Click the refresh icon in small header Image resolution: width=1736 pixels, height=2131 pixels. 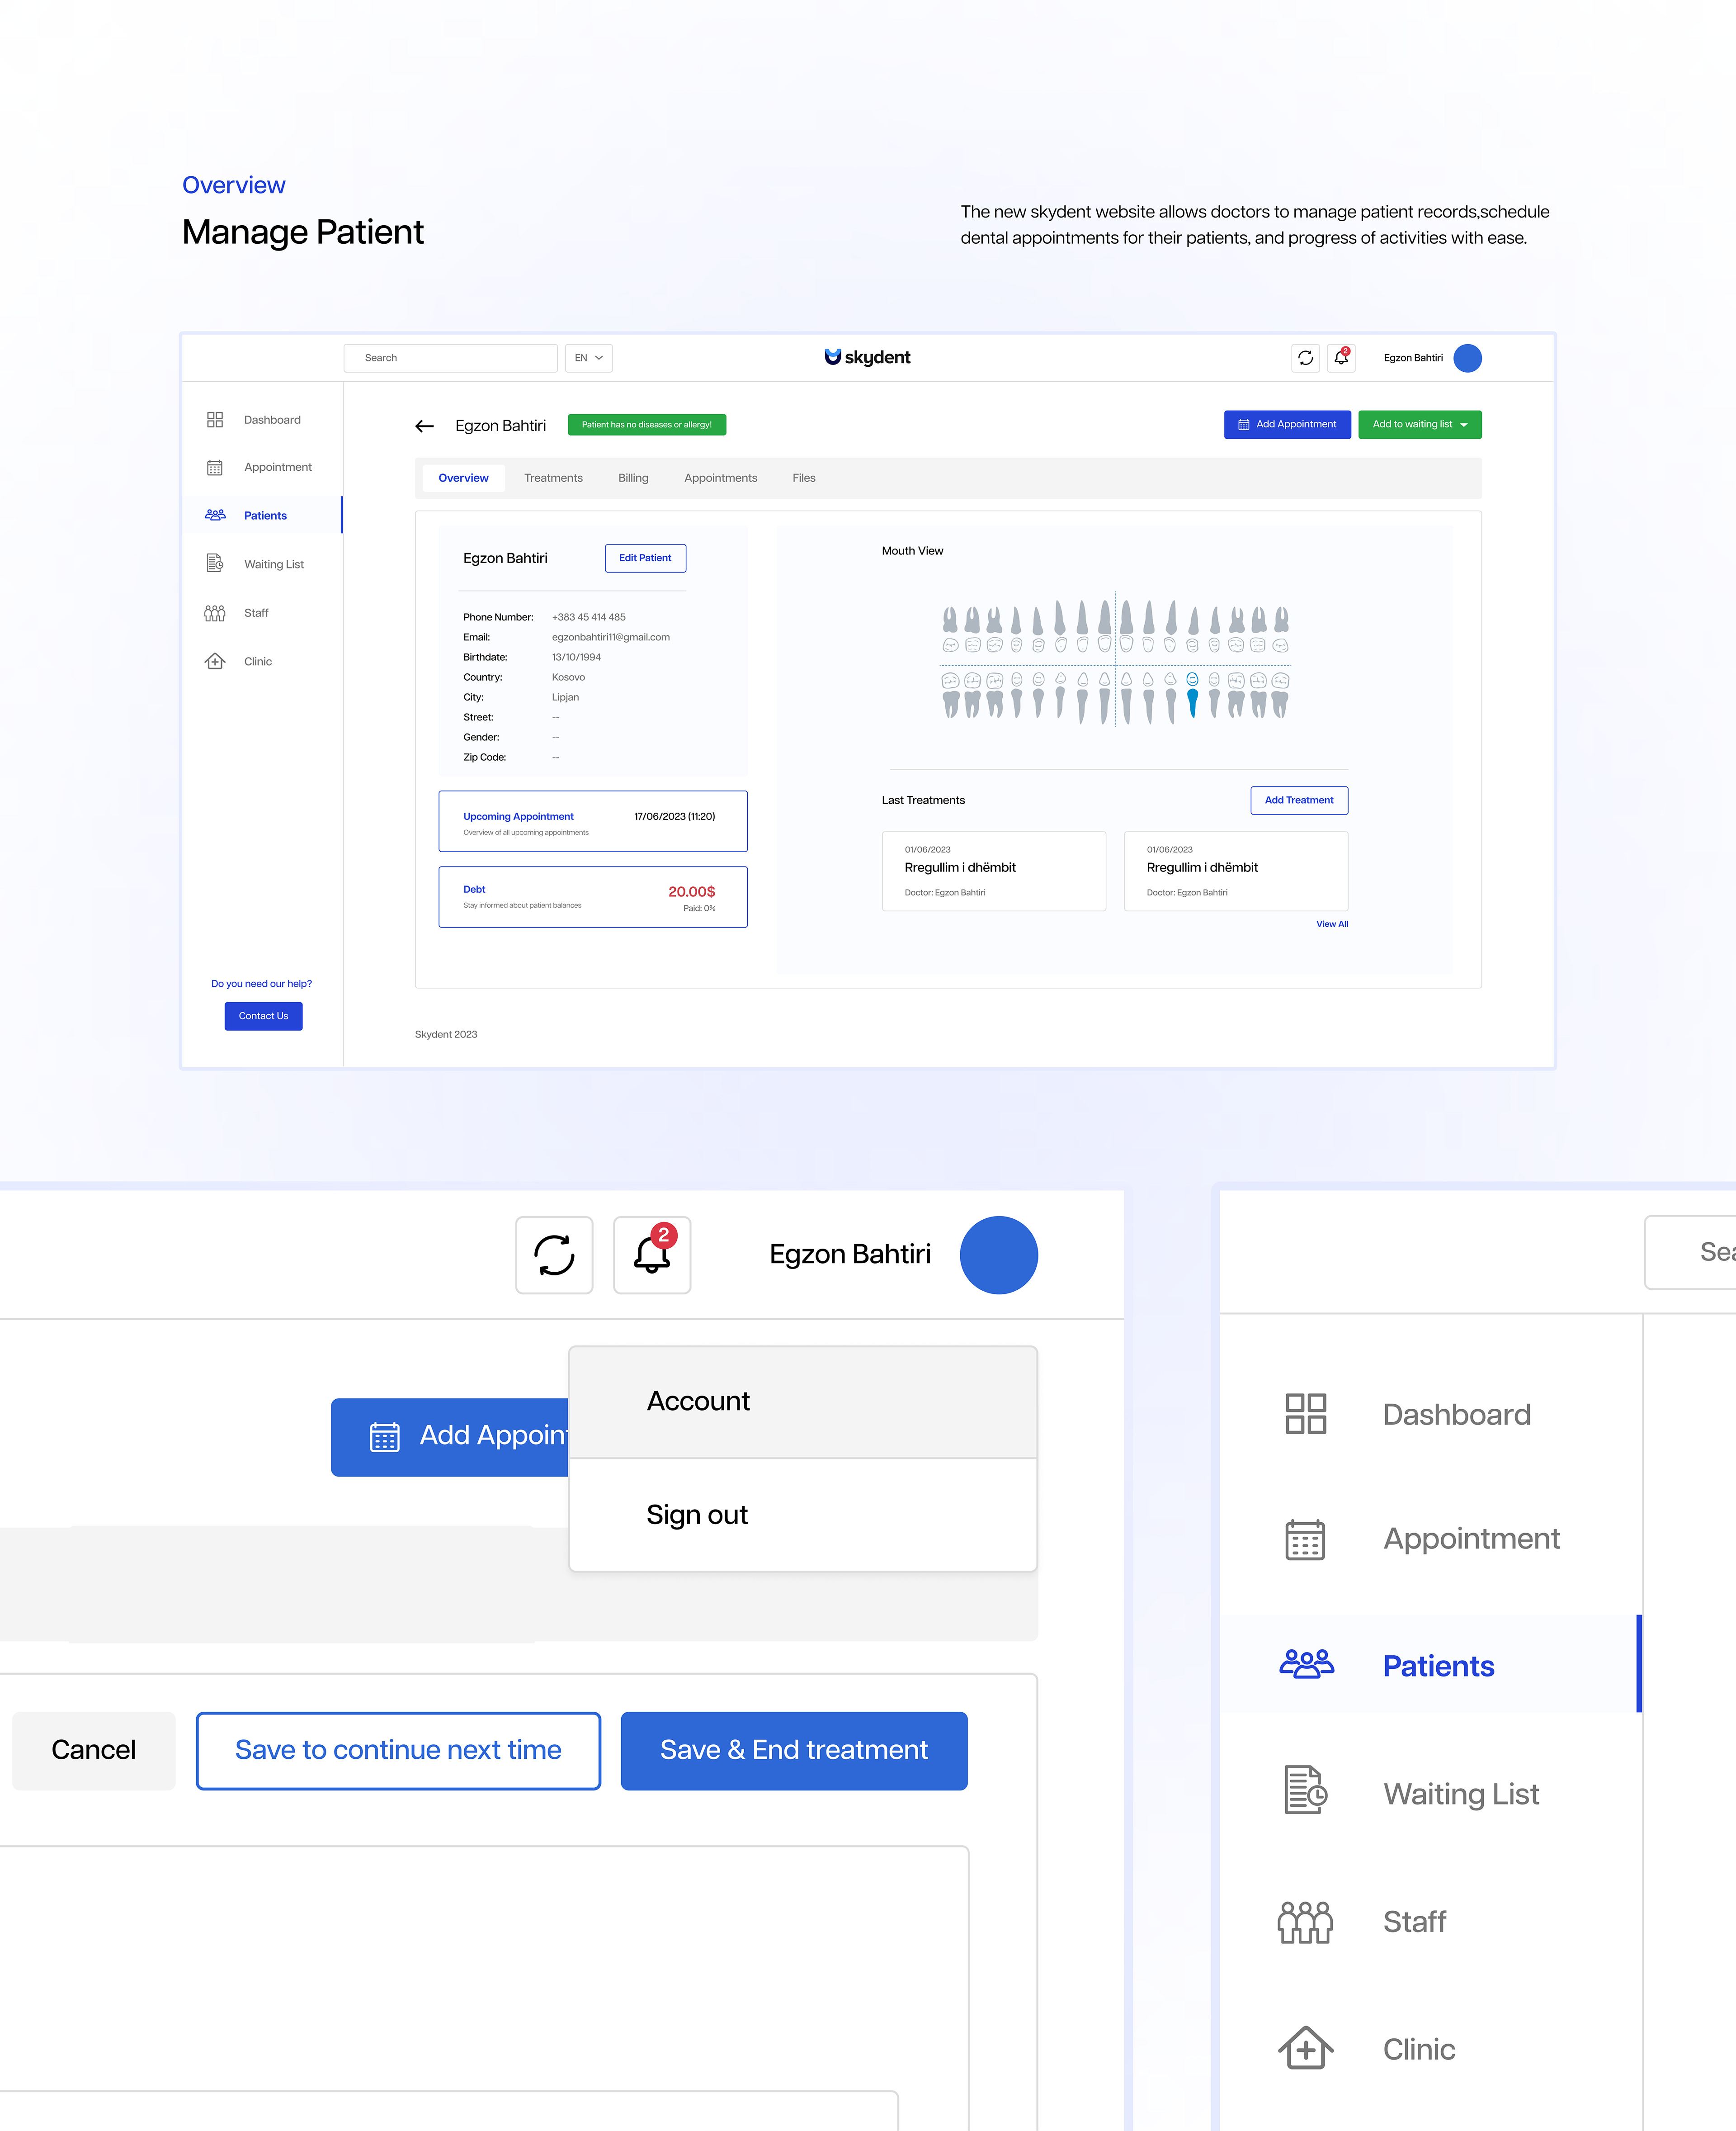(x=1305, y=358)
